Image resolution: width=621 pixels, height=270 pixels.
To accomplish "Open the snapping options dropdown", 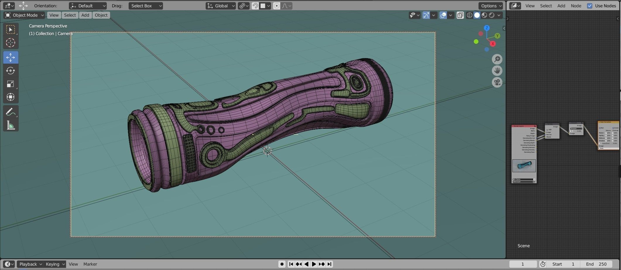I will click(x=265, y=6).
